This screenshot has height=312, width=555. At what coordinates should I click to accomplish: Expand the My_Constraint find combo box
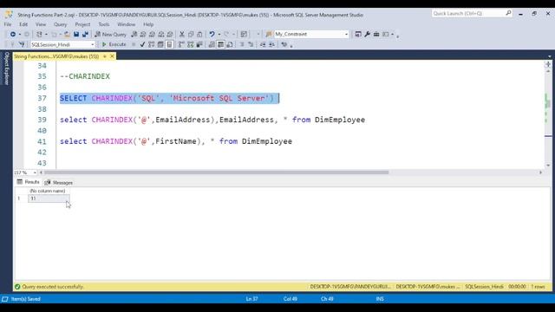pos(347,35)
